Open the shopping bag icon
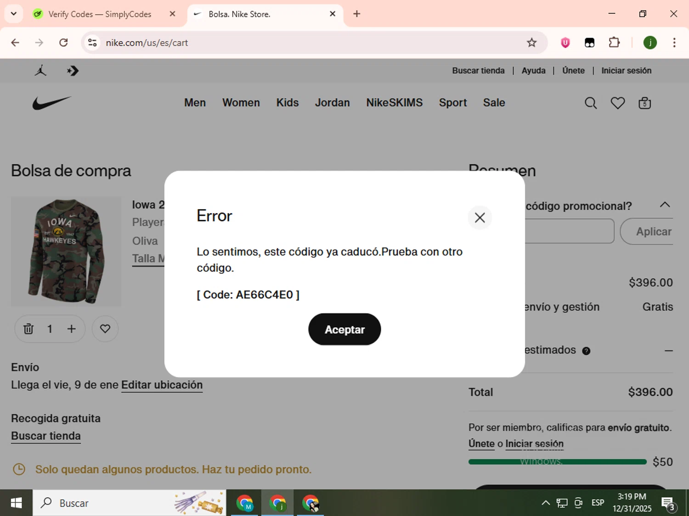Screen dimensions: 689x516 644,103
